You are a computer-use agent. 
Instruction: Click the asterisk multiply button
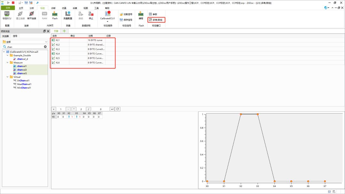pos(74,109)
